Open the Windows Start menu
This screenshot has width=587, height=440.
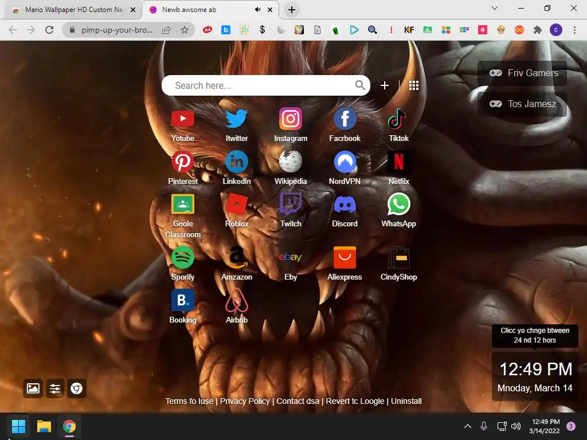pos(18,426)
